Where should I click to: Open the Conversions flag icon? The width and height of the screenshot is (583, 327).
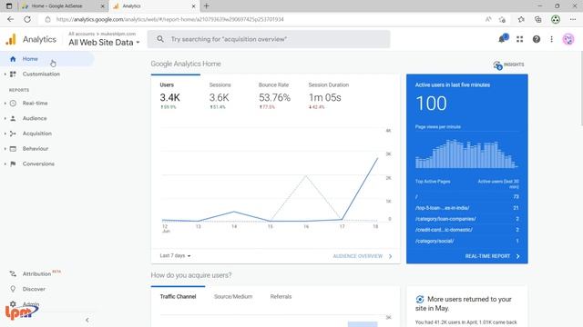point(13,163)
